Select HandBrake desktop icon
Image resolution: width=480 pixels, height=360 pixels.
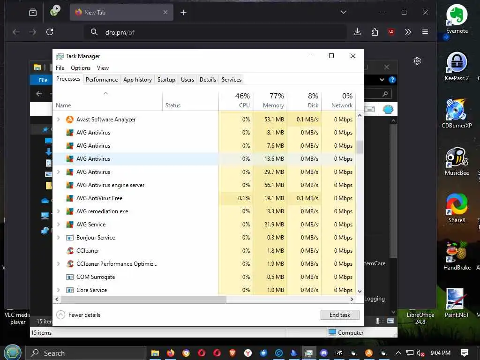coord(457,255)
